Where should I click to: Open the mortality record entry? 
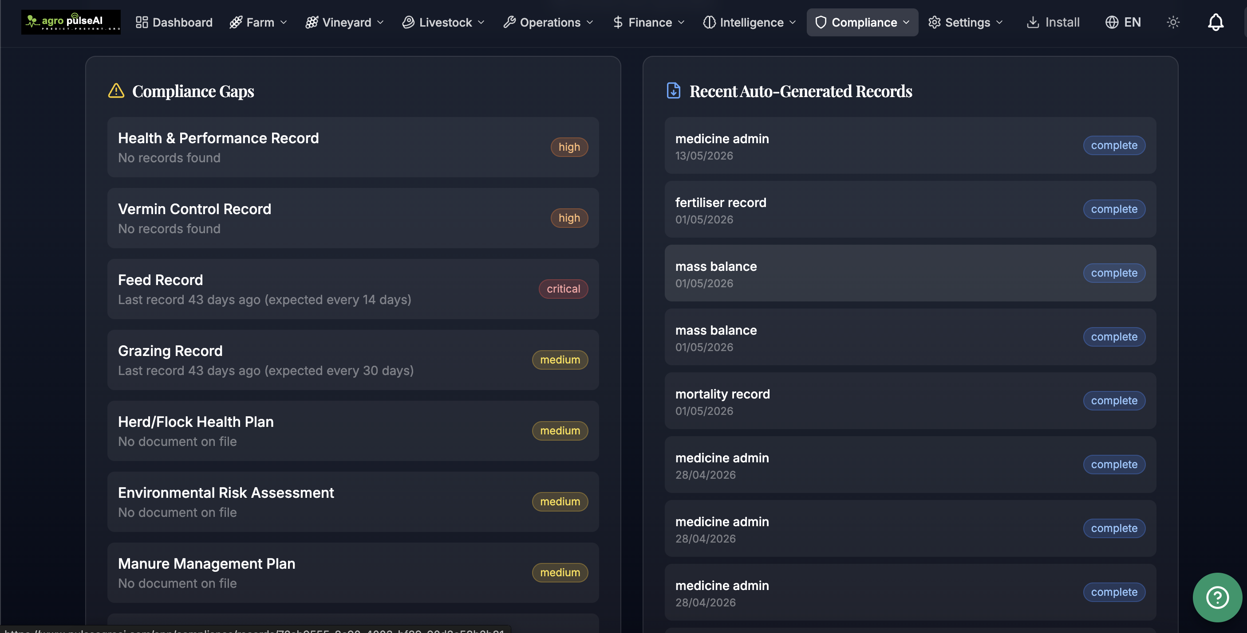click(x=910, y=401)
